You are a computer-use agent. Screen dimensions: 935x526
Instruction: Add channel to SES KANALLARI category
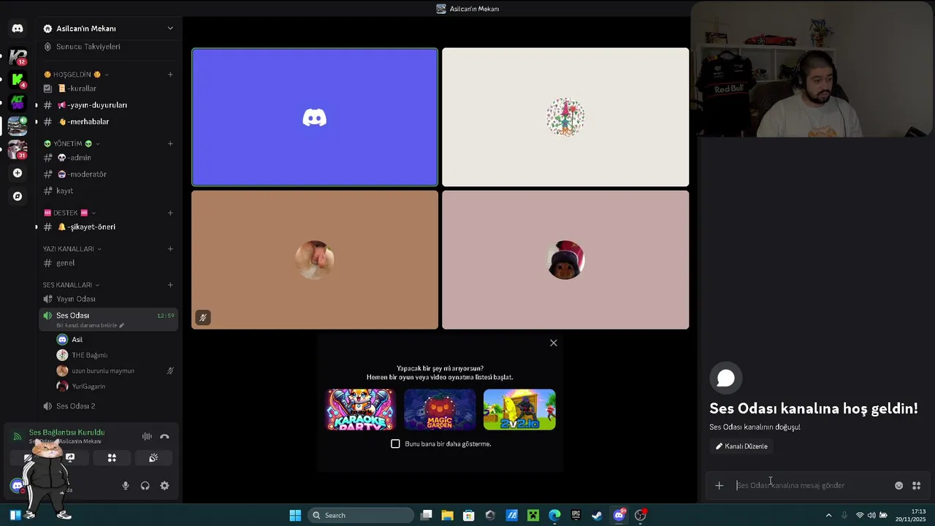tap(170, 285)
